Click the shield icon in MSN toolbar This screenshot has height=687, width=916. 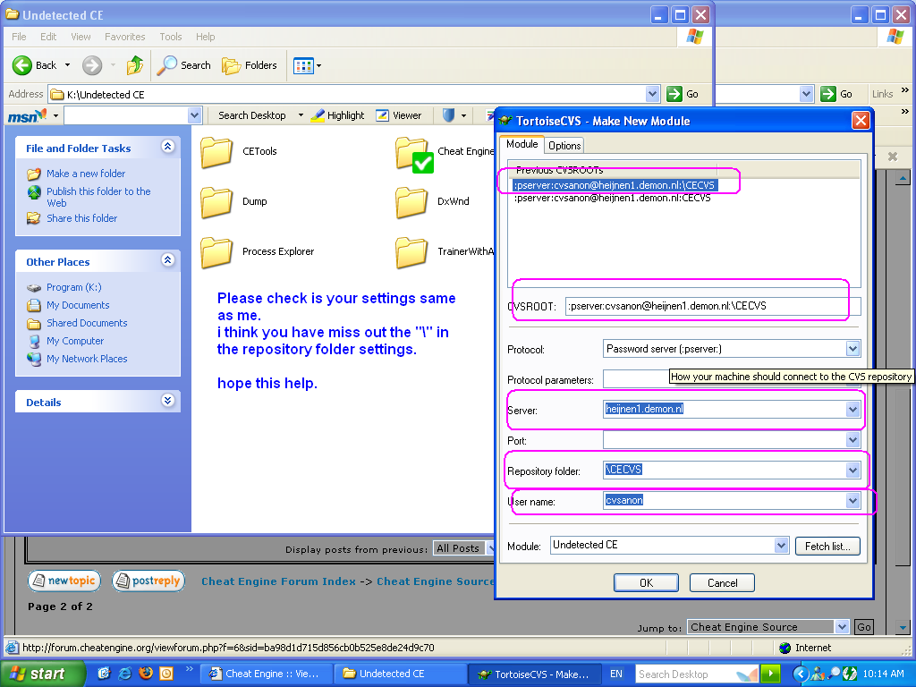tap(448, 115)
